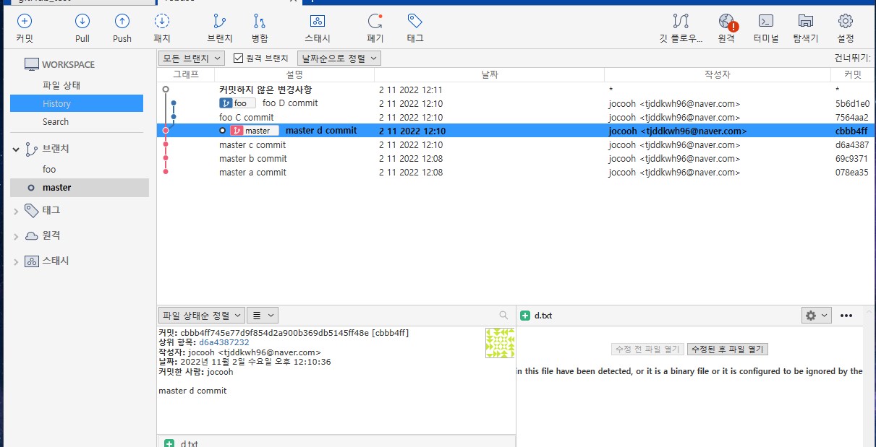Viewport: 876px width, 447px height.
Task: Select the master c commit row
Action: click(x=516, y=144)
